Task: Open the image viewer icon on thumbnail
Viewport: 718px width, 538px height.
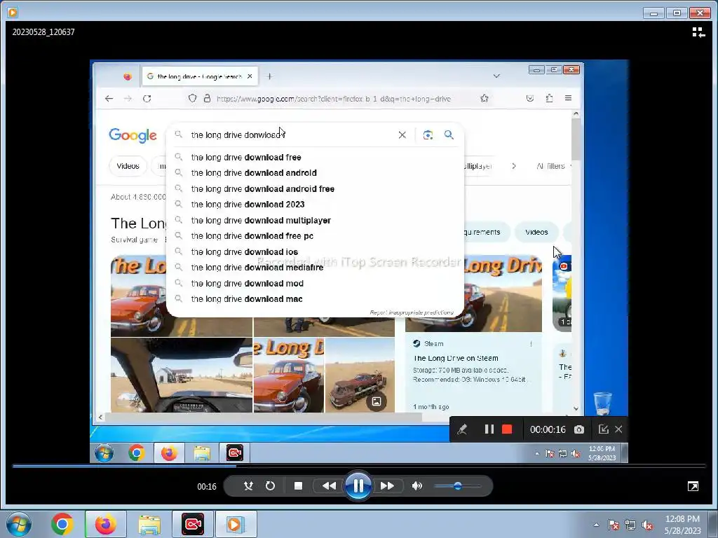Action: (377, 401)
